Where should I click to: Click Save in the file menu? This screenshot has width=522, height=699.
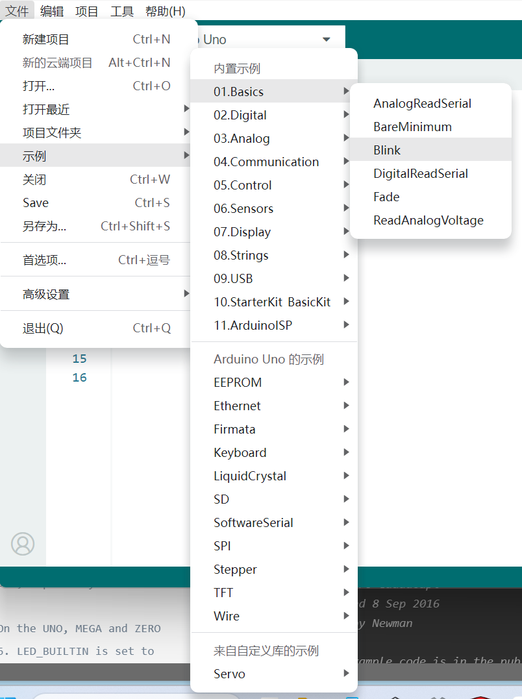pos(95,202)
